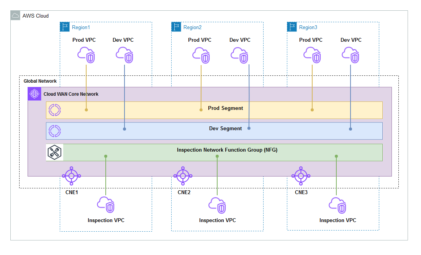Click the 'CNE3' label
The height and width of the screenshot is (255, 421).
coord(301,192)
